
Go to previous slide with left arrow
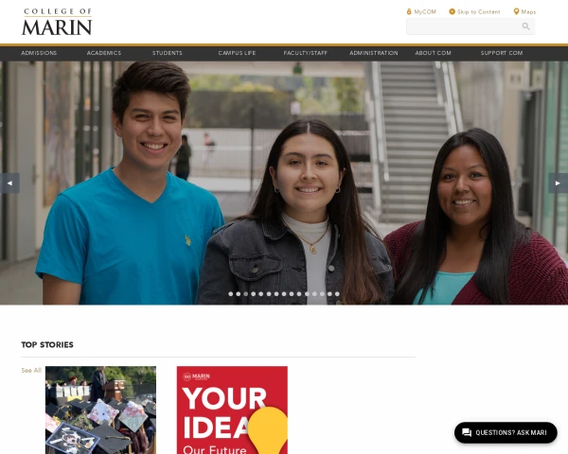point(9,183)
